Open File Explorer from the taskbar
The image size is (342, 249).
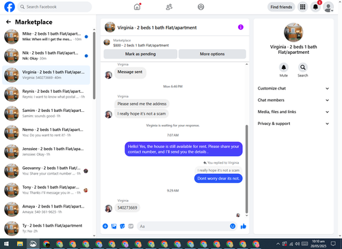click(x=20, y=244)
